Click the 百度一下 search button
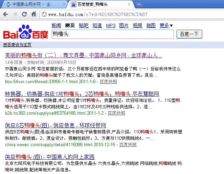The width and height of the screenshot is (224, 174). [189, 34]
